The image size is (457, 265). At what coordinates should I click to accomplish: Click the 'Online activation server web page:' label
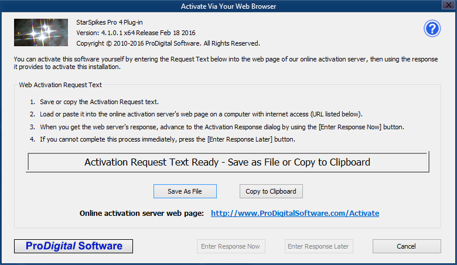click(x=142, y=213)
